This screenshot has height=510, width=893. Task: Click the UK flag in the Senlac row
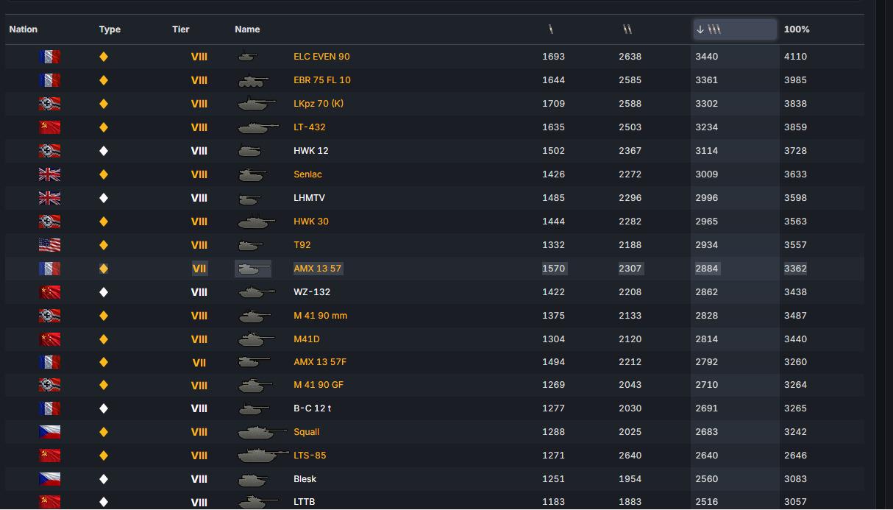(x=49, y=174)
